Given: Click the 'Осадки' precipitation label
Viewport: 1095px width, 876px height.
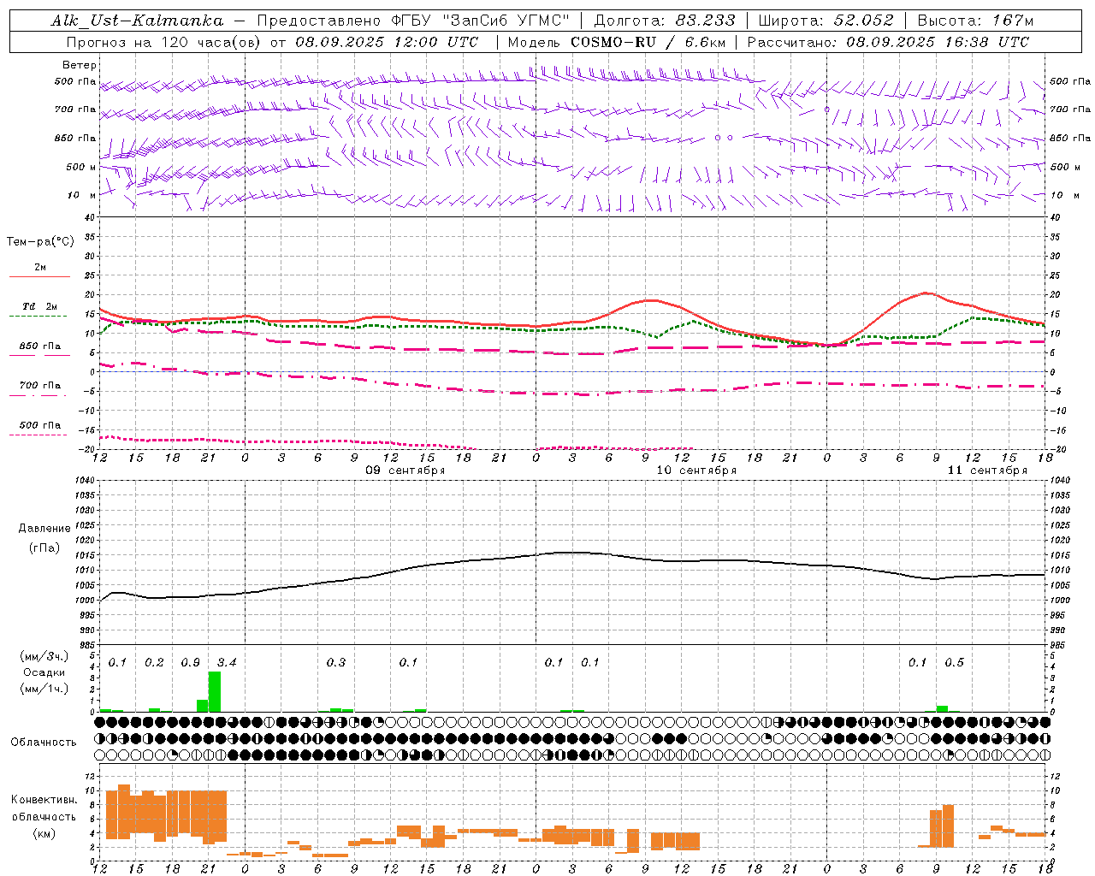Looking at the screenshot, I should tap(44, 672).
